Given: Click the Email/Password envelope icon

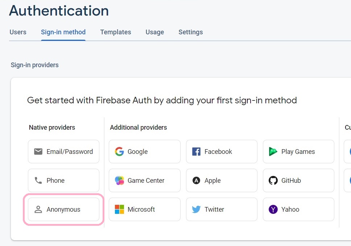Looking at the screenshot, I should [x=38, y=152].
